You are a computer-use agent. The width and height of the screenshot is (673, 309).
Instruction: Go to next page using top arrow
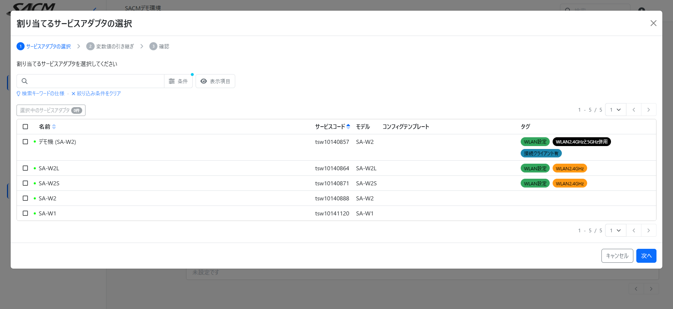[648, 110]
